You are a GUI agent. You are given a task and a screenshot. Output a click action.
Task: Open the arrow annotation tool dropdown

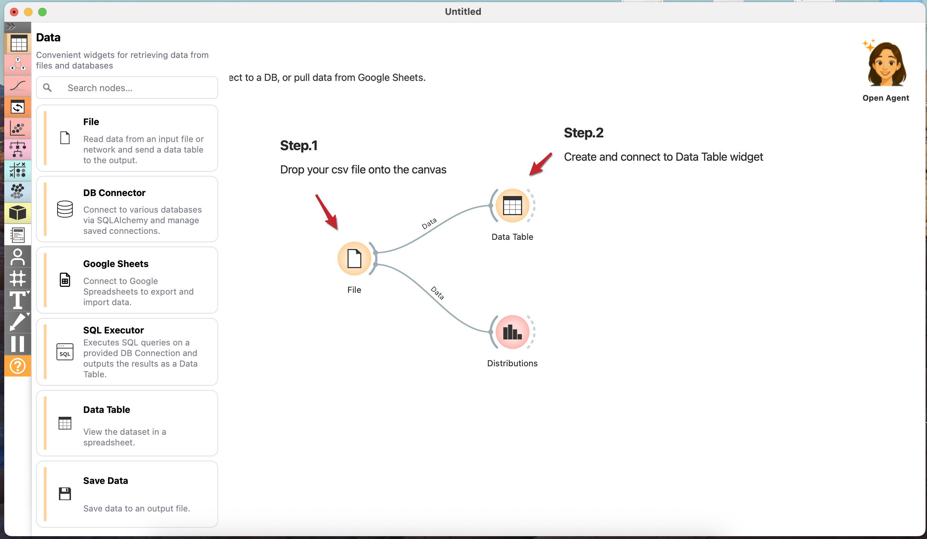pyautogui.click(x=28, y=314)
